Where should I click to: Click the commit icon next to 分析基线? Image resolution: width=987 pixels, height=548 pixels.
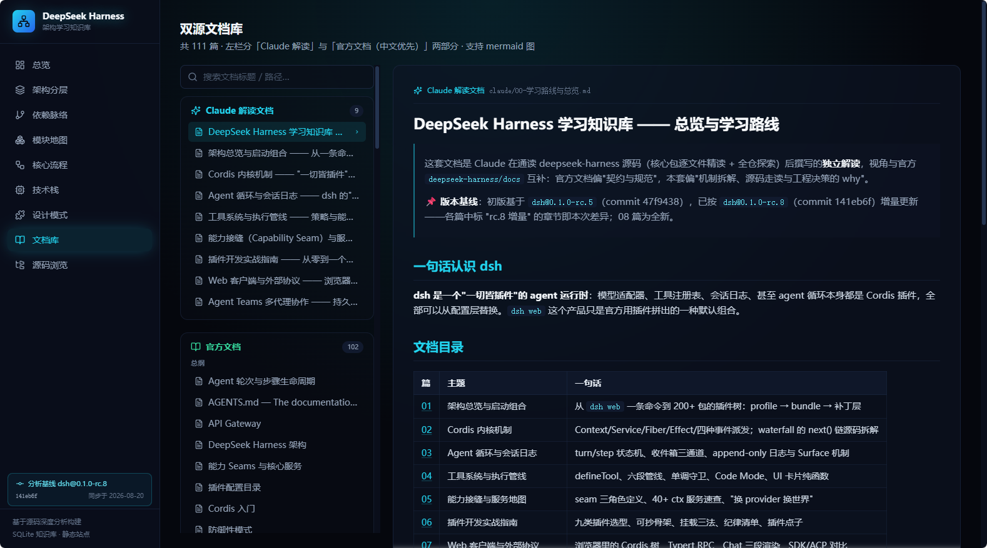(x=20, y=484)
